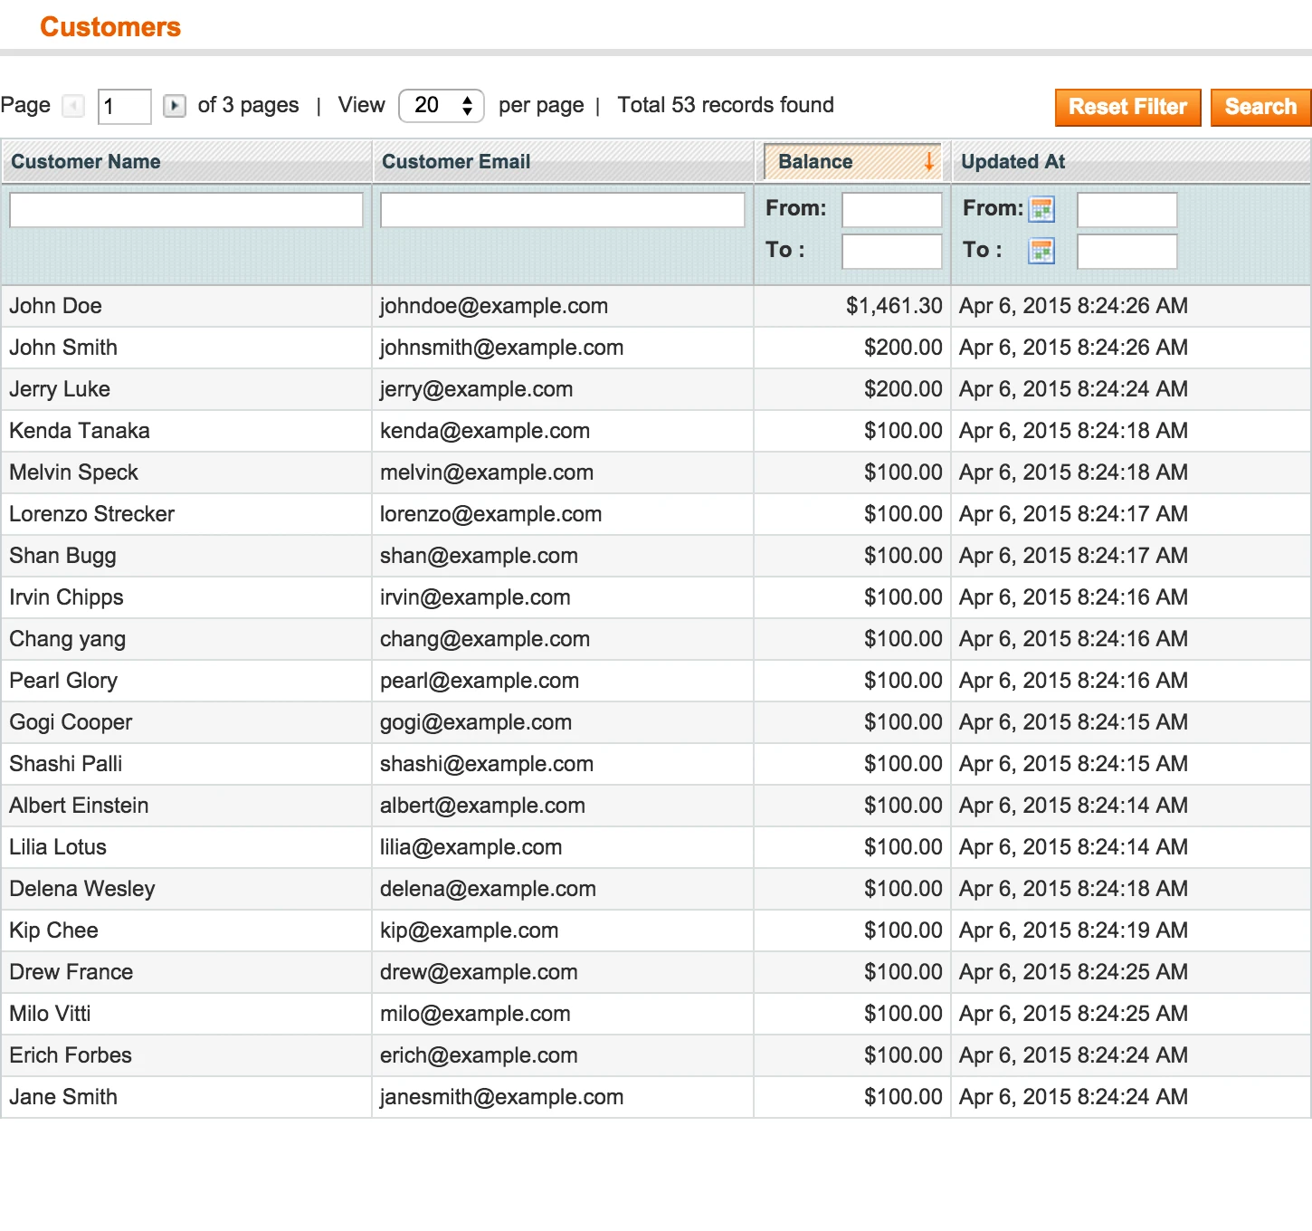Click the next page arrow icon
1312x1231 pixels.
point(175,106)
